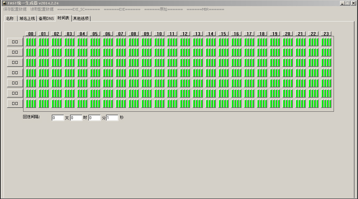Go to the 其他选项 tab
358x199 pixels.
click(81, 19)
